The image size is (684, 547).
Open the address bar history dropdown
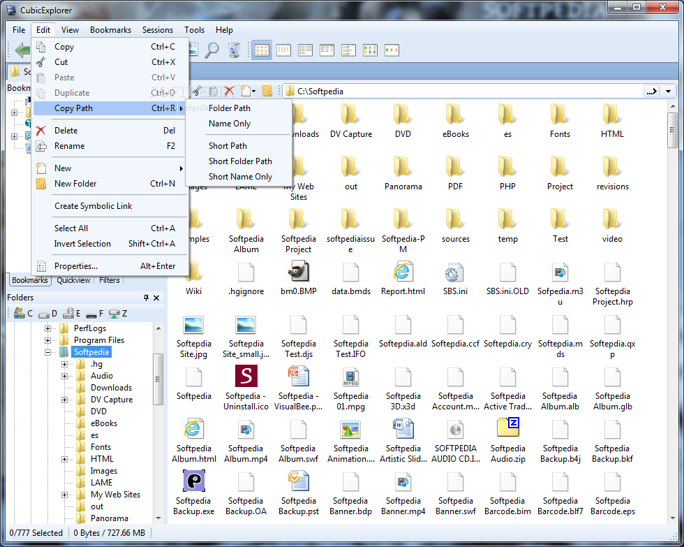(669, 92)
